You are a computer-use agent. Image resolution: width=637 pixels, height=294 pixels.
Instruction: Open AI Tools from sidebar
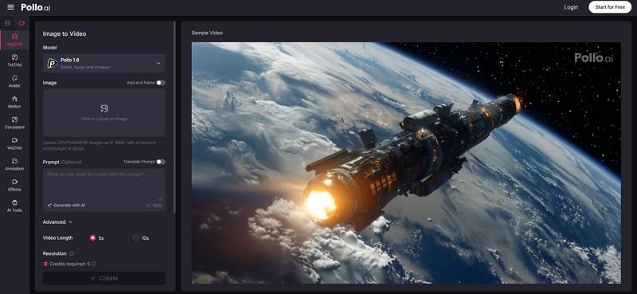(x=14, y=206)
